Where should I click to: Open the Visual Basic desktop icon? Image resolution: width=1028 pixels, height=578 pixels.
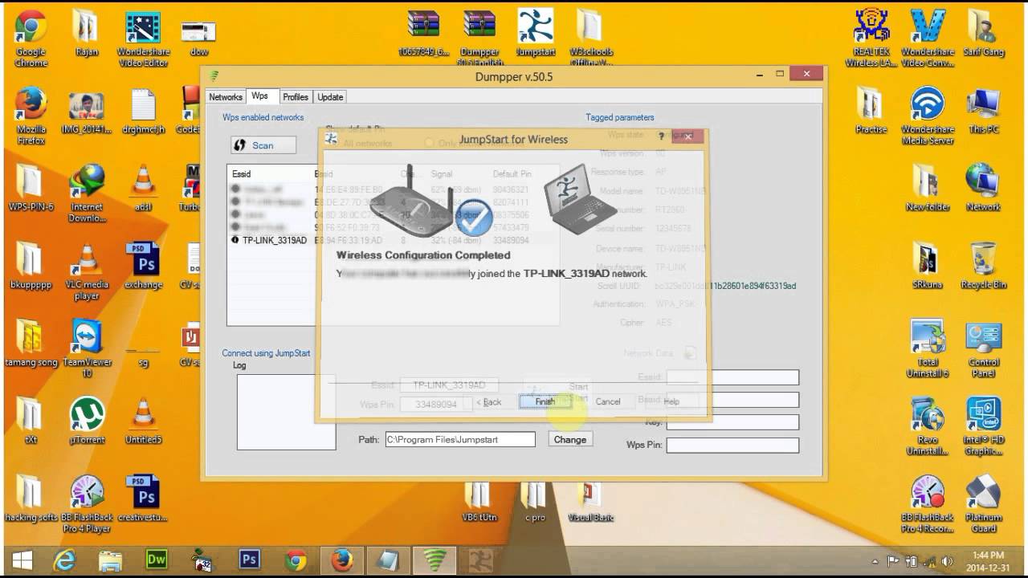pyautogui.click(x=590, y=500)
